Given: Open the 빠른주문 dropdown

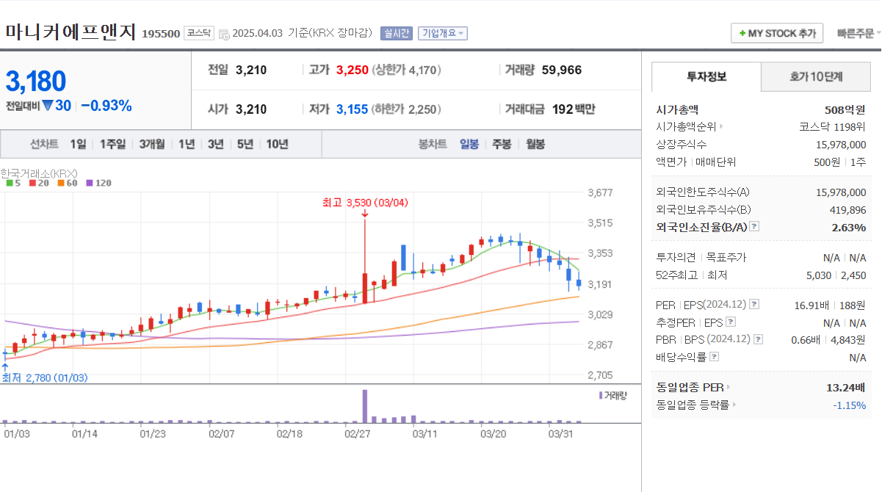Looking at the screenshot, I should click(x=859, y=34).
